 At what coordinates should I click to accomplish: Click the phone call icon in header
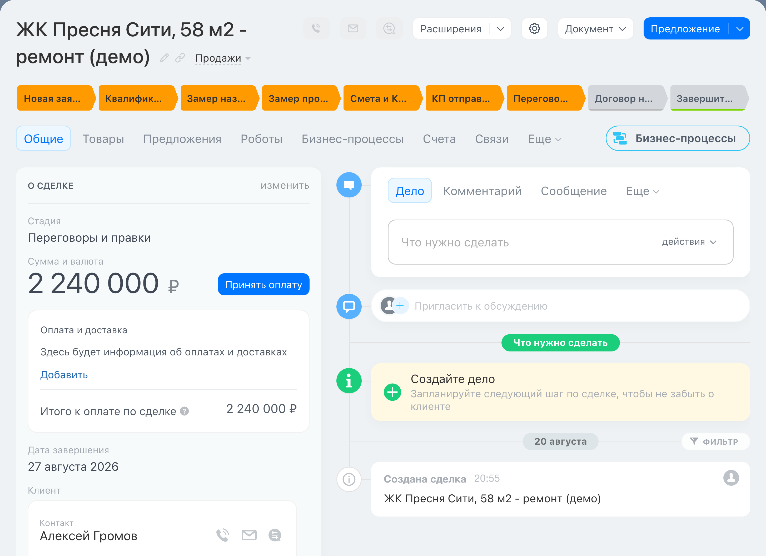(316, 28)
